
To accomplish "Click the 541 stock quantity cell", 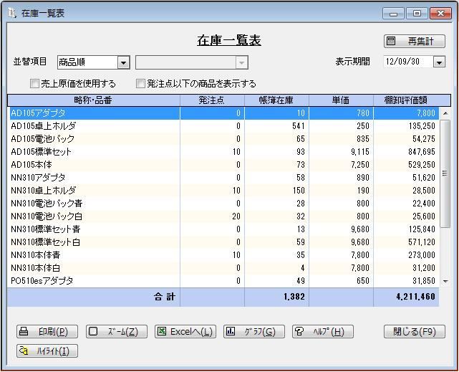I will pyautogui.click(x=276, y=126).
